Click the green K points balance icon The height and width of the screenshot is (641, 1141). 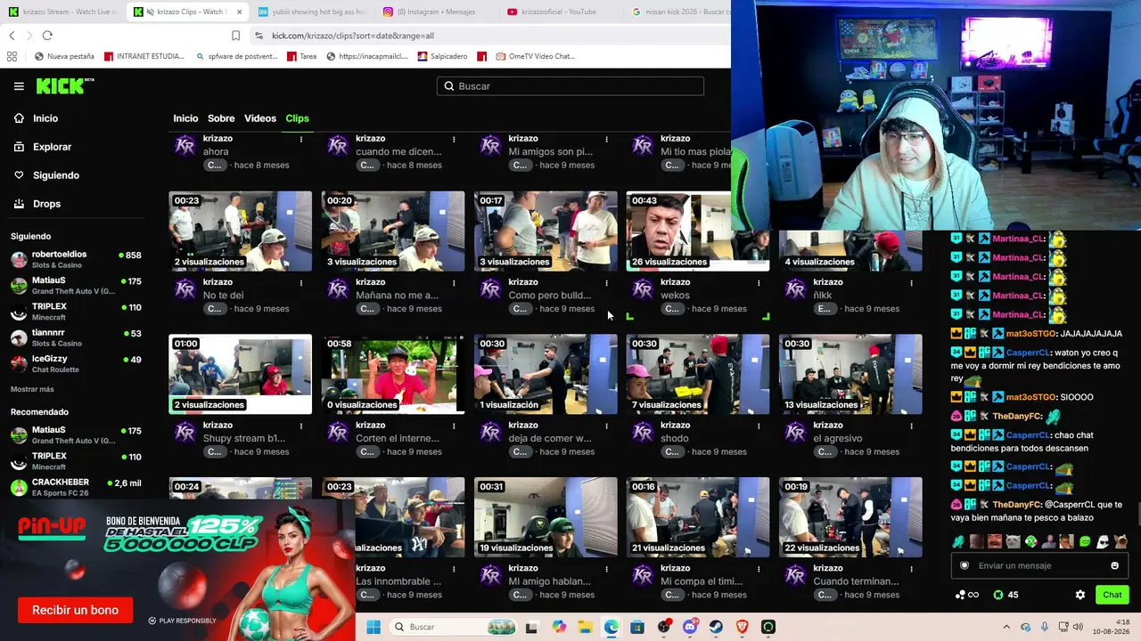pyautogui.click(x=998, y=595)
